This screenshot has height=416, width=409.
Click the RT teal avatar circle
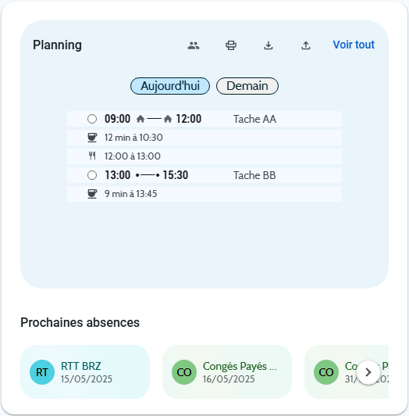tap(42, 372)
